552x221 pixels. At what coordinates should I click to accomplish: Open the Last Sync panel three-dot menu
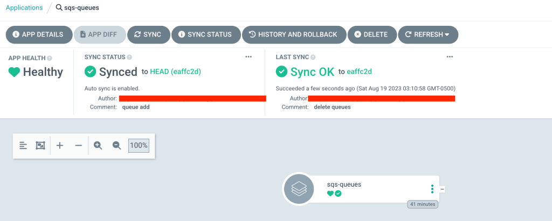tap(450, 56)
